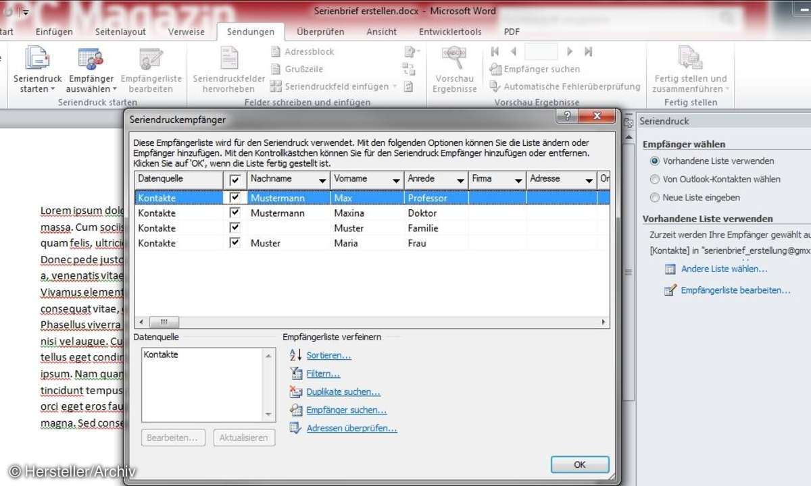Viewport: 811px width, 486px height.
Task: Uncheck the Maxina Mustermann recipient checkbox
Action: pos(235,213)
